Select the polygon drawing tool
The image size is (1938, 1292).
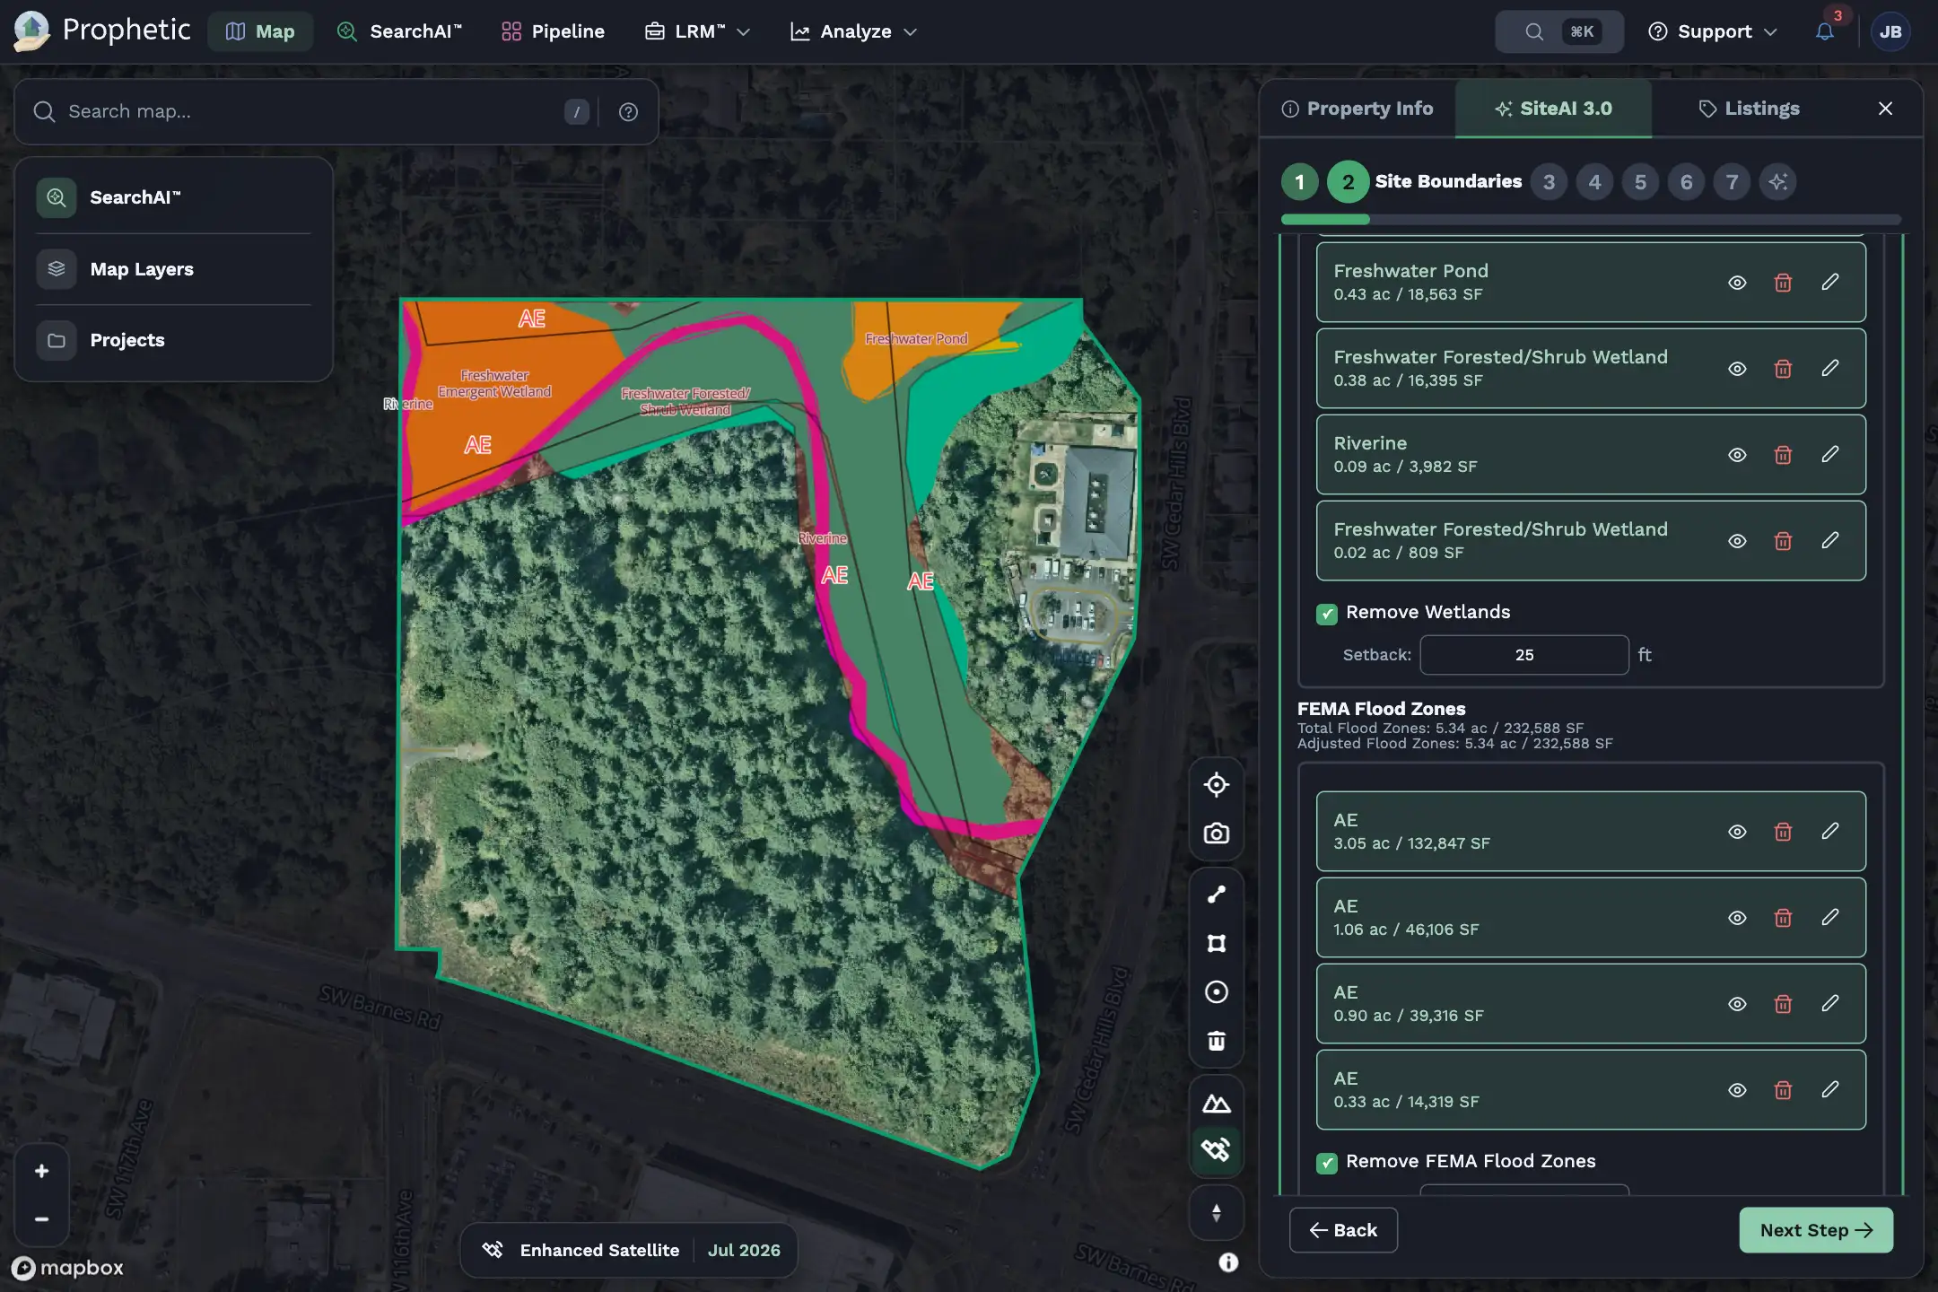point(1216,943)
